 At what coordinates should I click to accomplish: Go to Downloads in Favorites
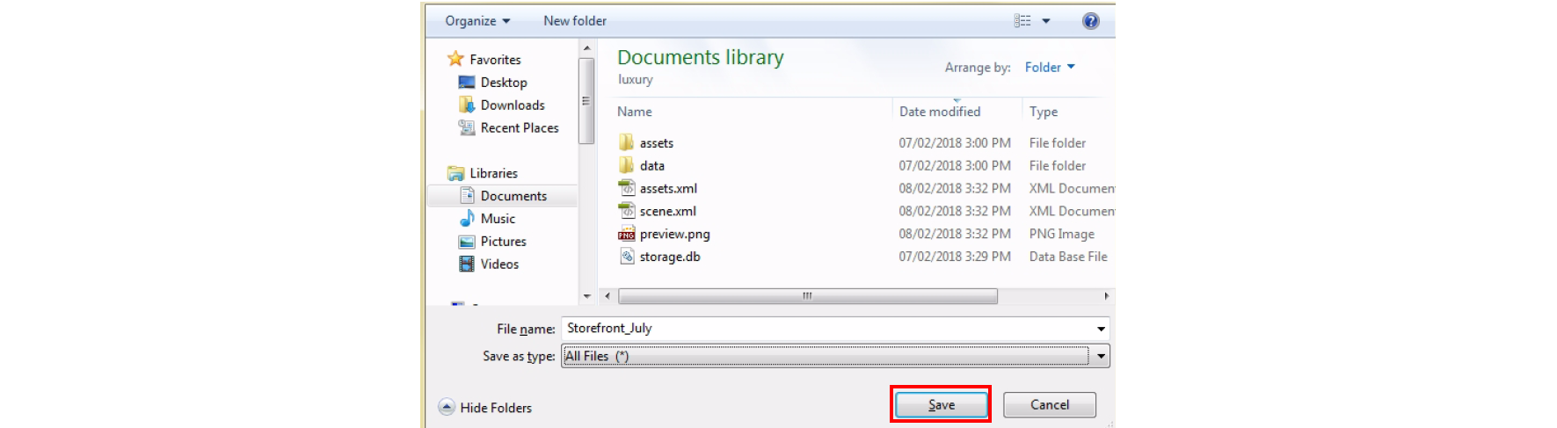(x=512, y=105)
